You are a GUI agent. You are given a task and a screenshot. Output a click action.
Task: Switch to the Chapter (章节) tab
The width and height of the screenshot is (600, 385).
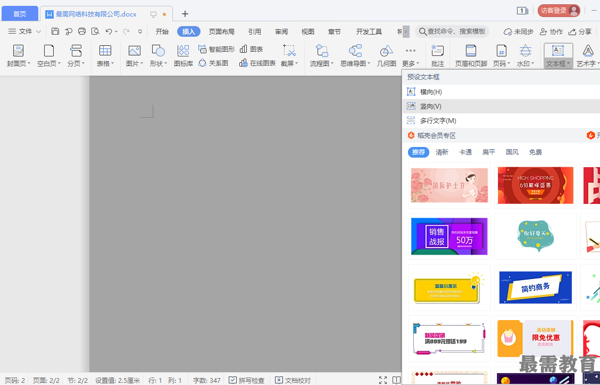coord(335,31)
